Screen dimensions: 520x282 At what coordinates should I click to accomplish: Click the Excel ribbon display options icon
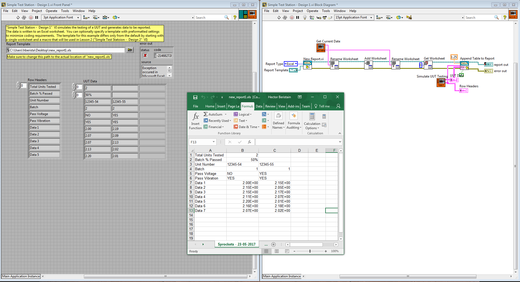tap(300, 97)
